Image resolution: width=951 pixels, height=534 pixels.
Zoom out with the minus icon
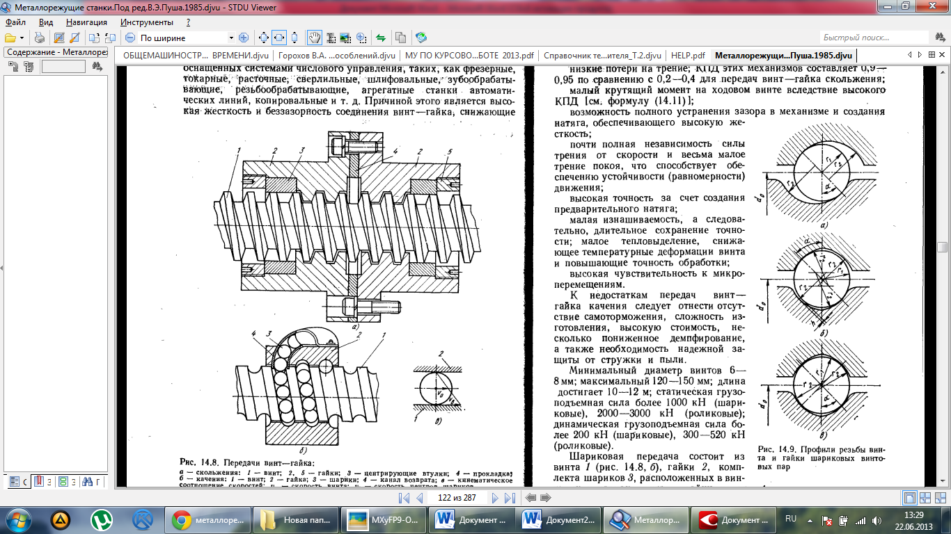(x=130, y=38)
